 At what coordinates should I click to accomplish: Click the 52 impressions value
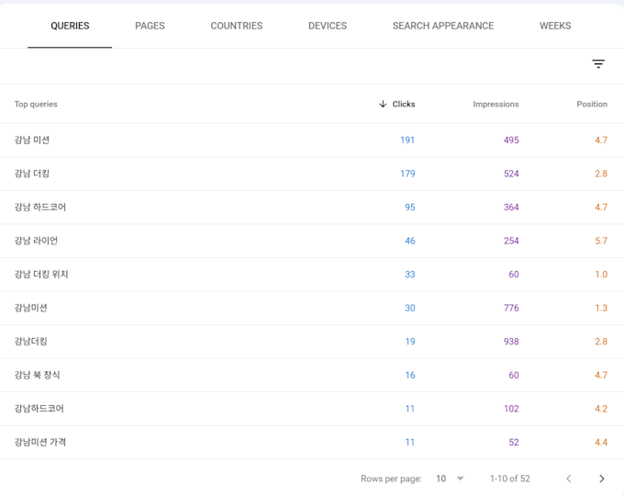[x=514, y=442]
